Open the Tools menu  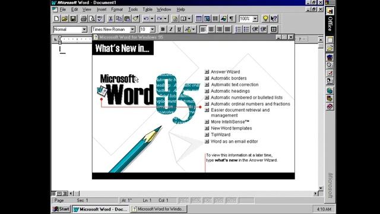(133, 10)
